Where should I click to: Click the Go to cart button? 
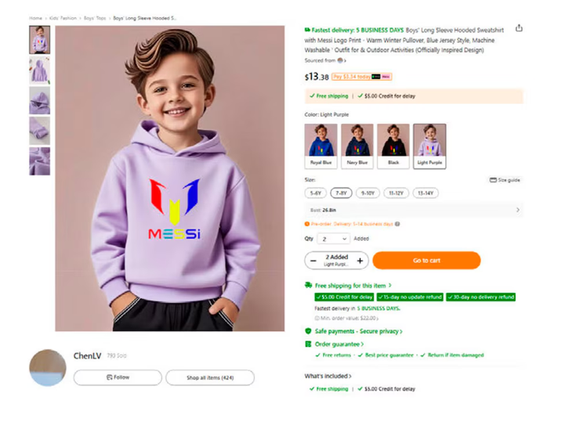426,260
